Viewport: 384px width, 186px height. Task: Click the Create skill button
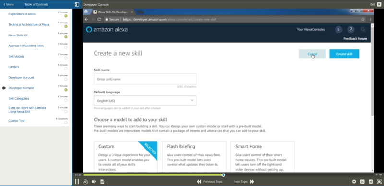344,54
